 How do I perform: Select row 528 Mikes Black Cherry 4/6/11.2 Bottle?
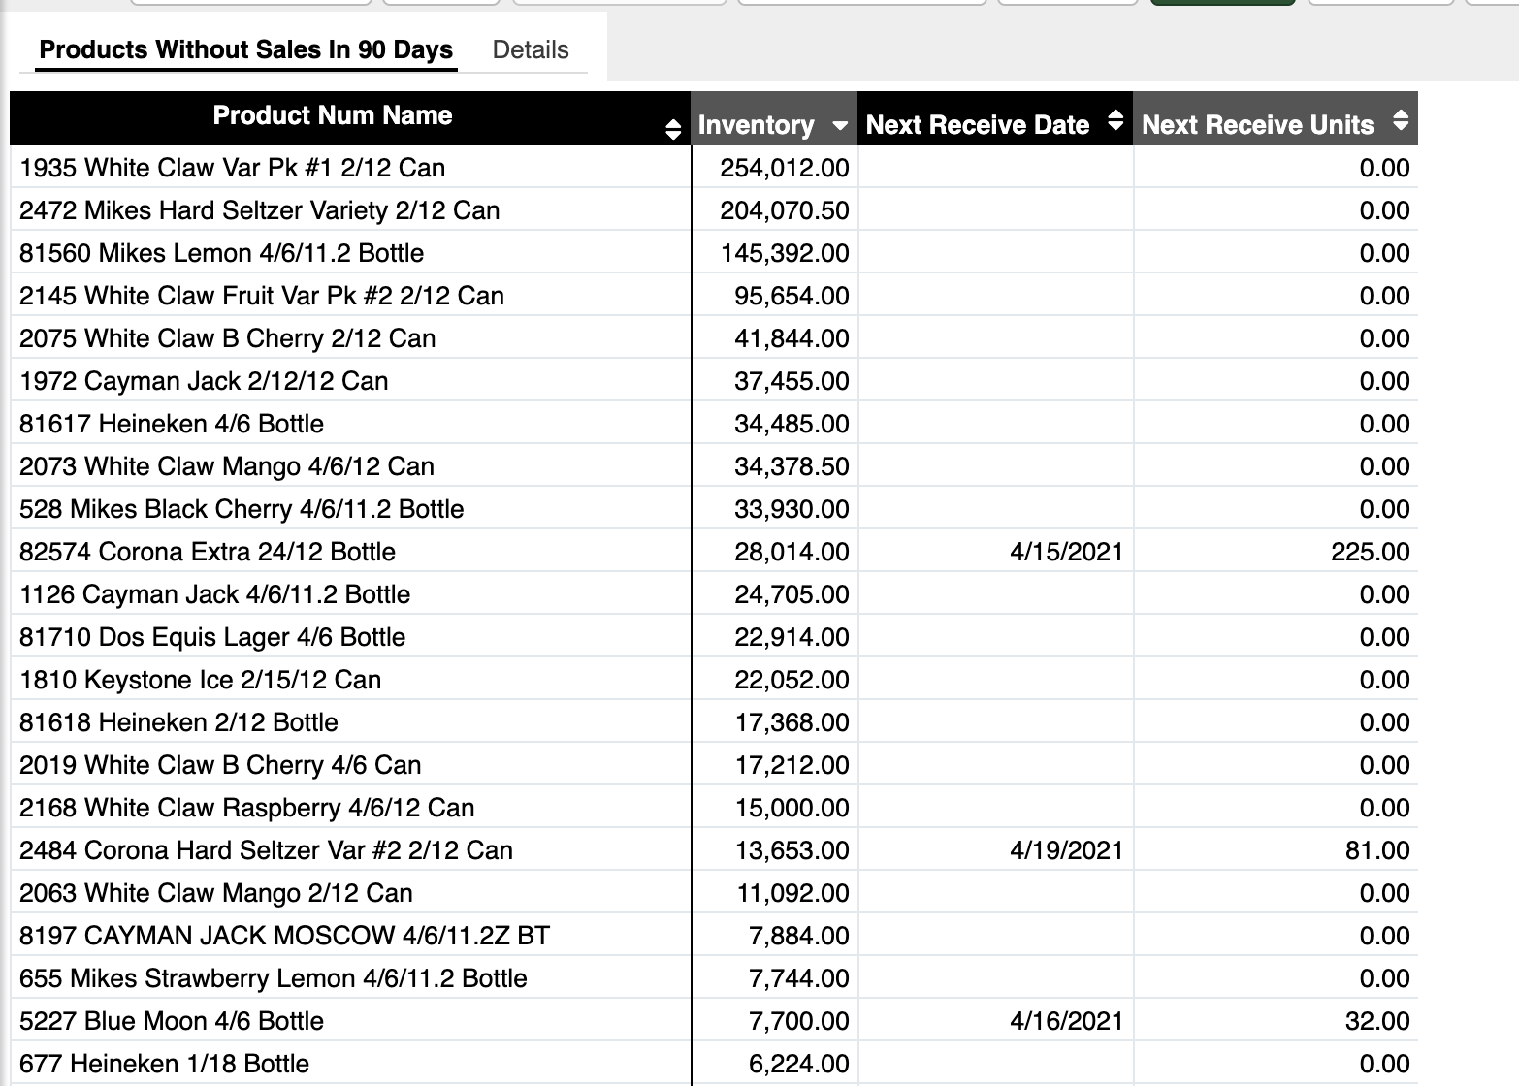[714, 509]
